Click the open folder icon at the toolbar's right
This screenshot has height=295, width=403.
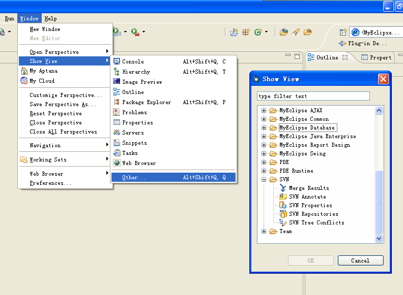click(307, 32)
